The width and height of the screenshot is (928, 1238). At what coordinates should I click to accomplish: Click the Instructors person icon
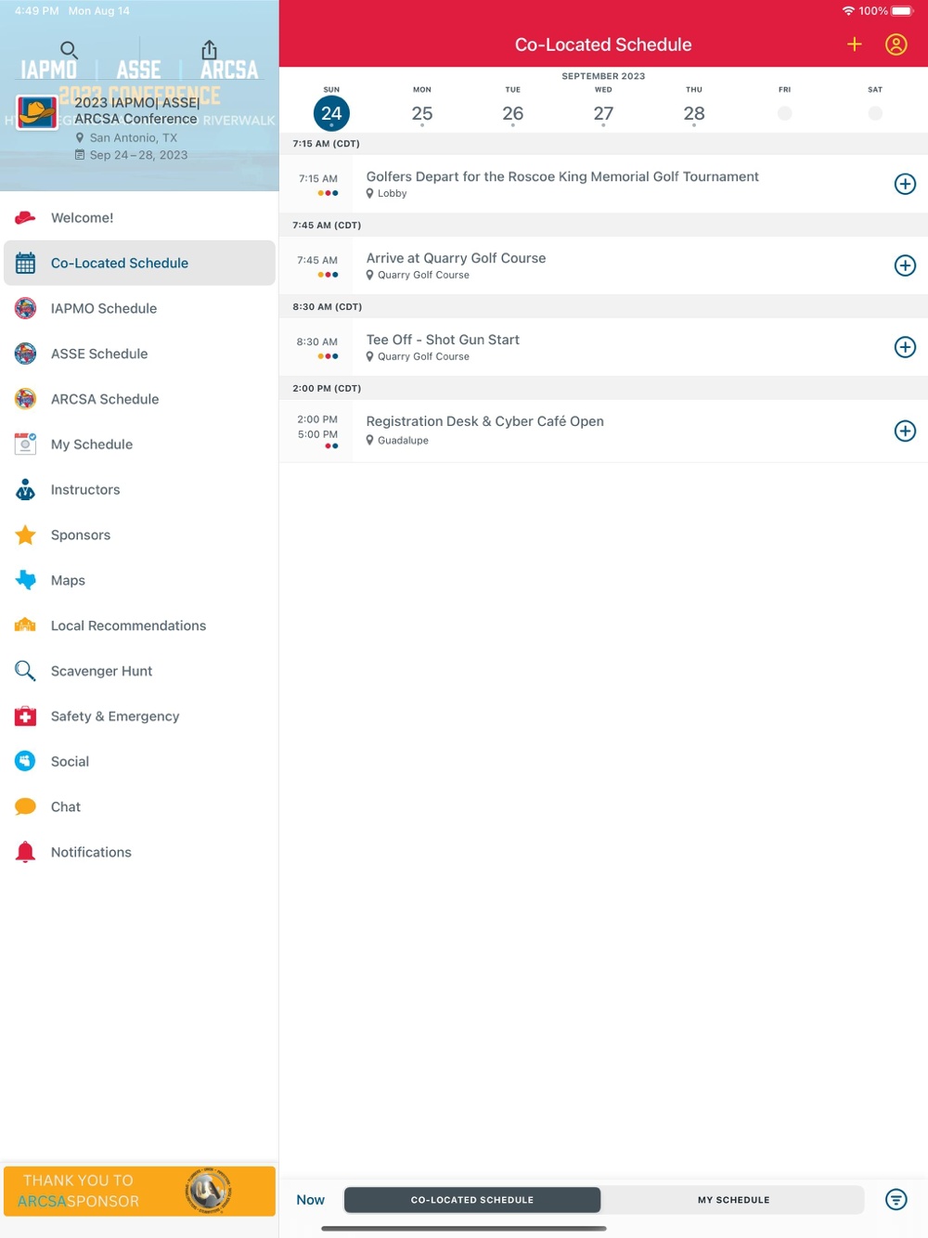26,490
